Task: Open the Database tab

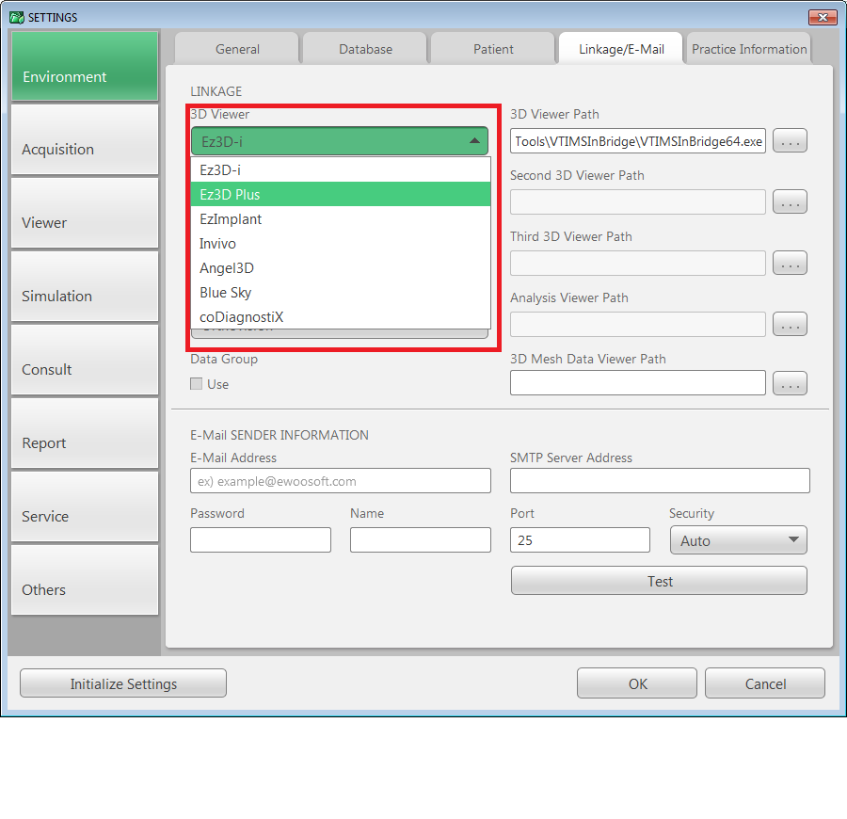Action: point(365,49)
